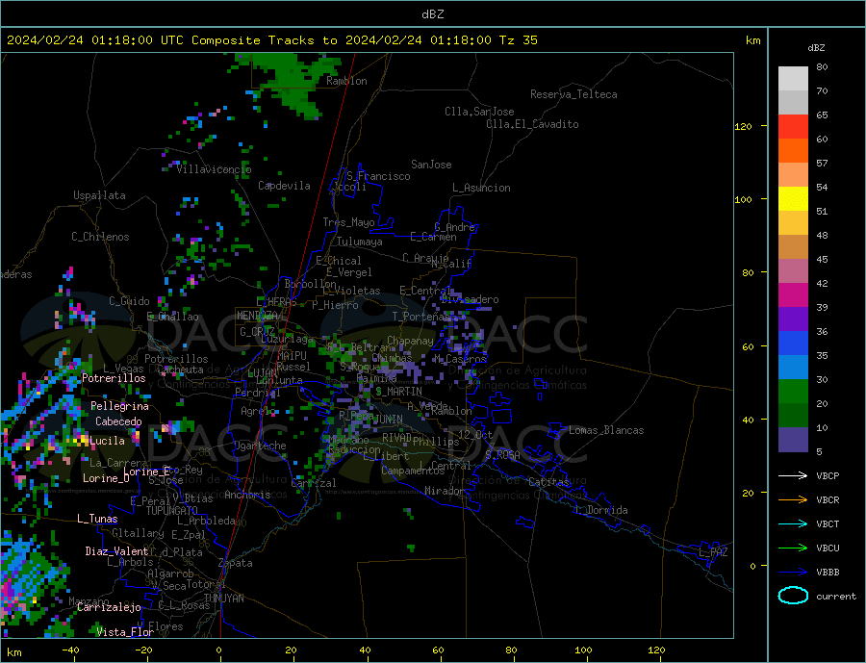Click the S_MARTIN label
Screen dimensions: 866x663
[x=398, y=392]
